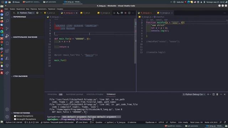The width and height of the screenshot is (228, 128).
Task: Click the left editor vertical scrollbar
Action: (135, 41)
